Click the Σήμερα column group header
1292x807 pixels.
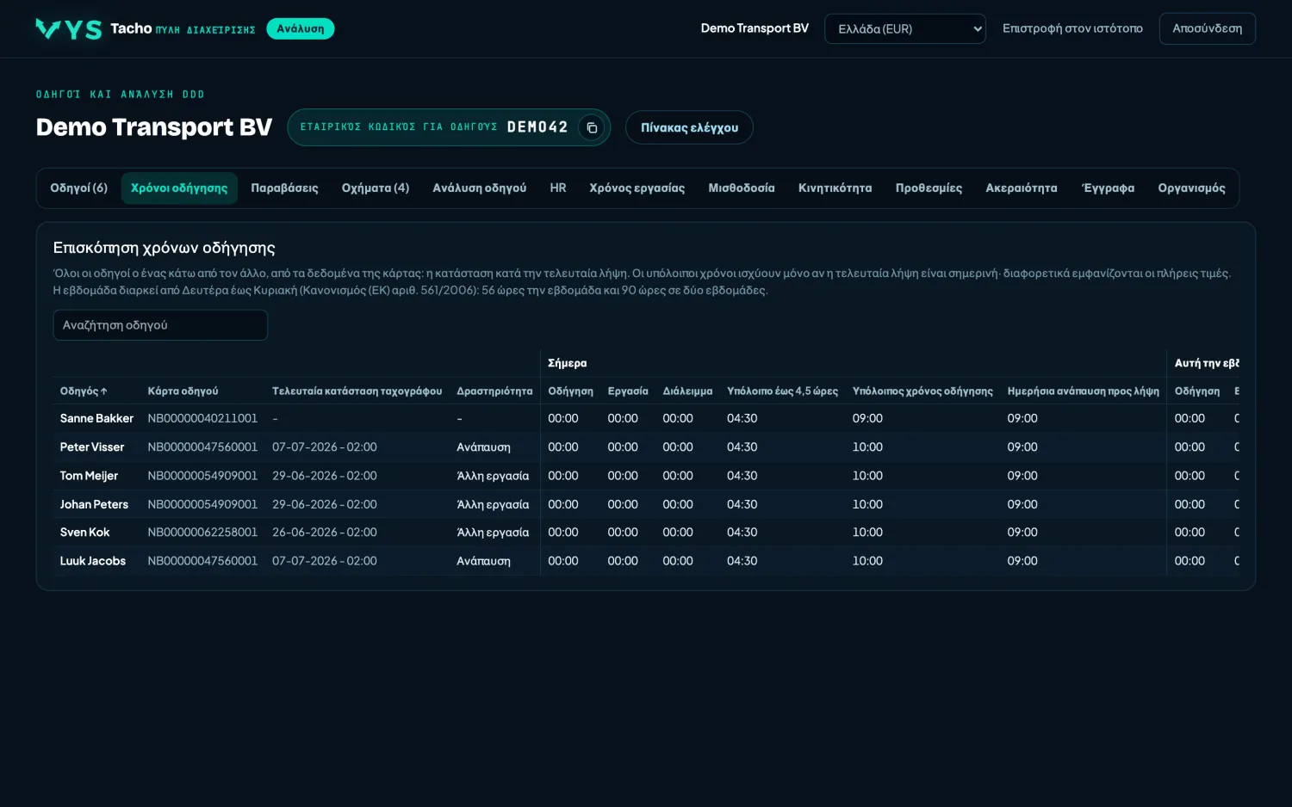(x=568, y=363)
